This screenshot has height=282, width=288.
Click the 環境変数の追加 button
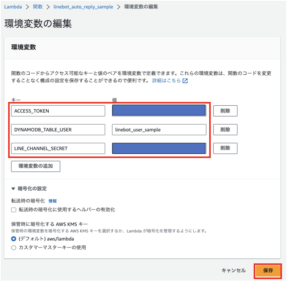[x=36, y=166]
